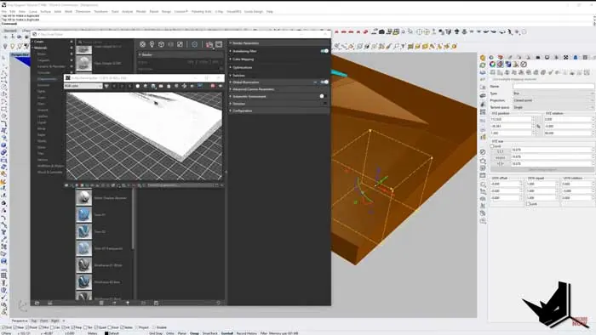Select the Metal category in material library tree
596x335 pixels.
[42, 128]
